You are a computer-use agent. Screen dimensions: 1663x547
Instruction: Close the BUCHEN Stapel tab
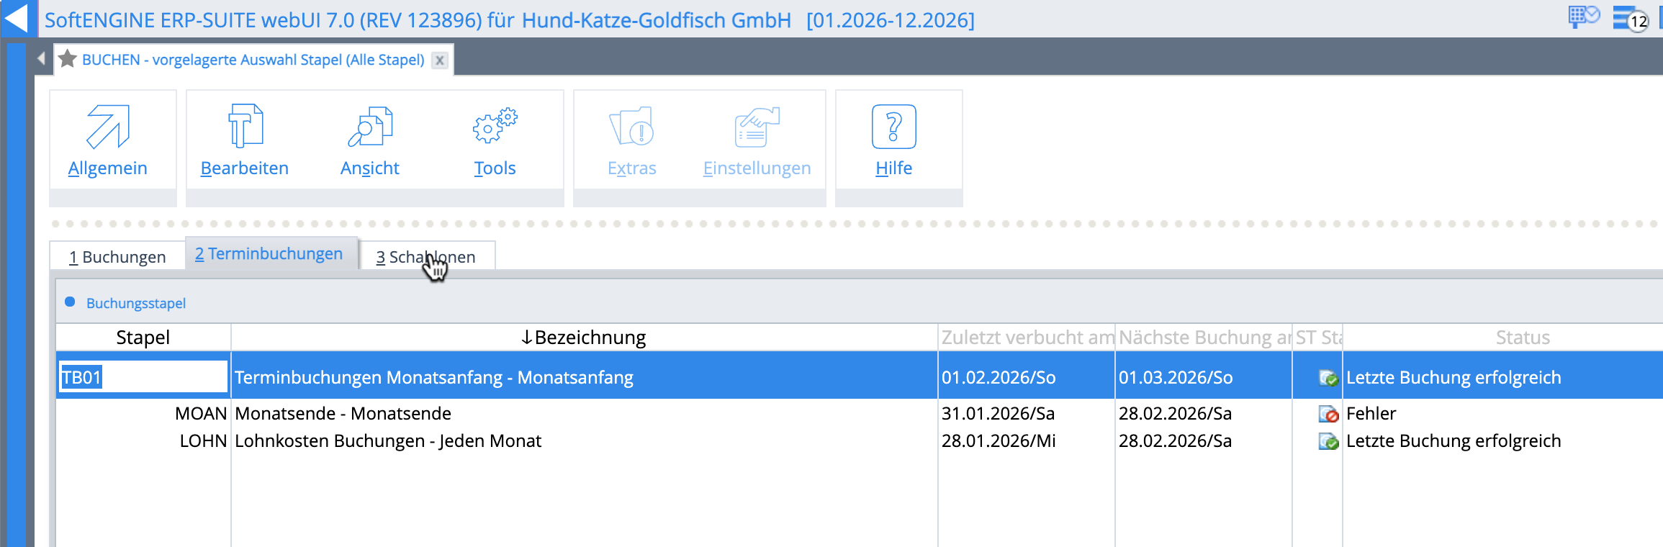pyautogui.click(x=439, y=60)
